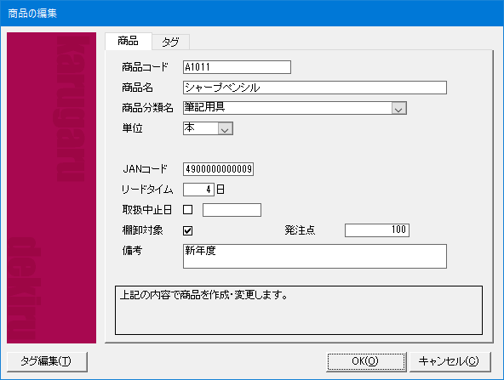Click the description message box

(x=299, y=310)
